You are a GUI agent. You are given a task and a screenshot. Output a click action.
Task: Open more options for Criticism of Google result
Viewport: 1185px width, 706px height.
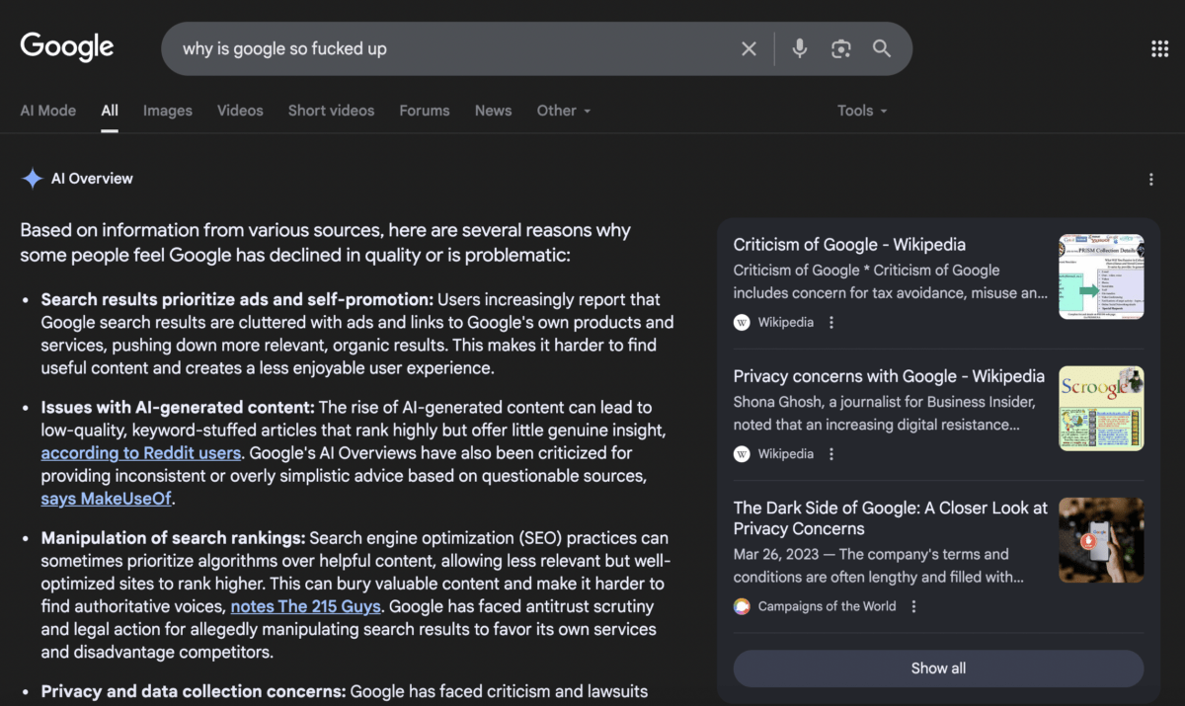coord(831,323)
